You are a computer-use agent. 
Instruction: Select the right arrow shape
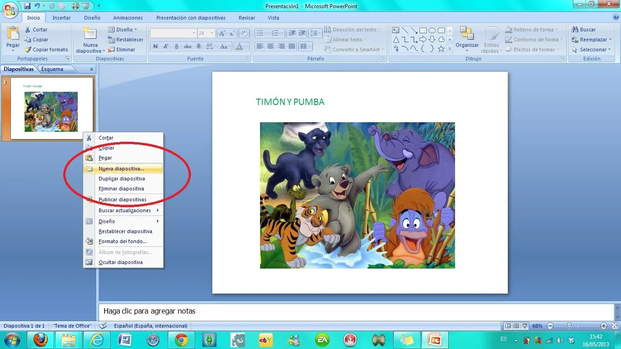pos(423,40)
